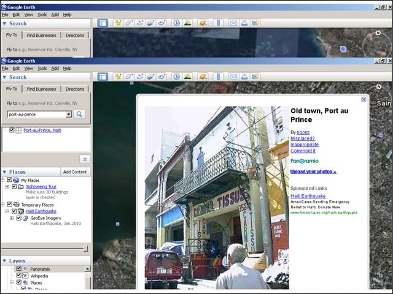Image resolution: width=393 pixels, height=294 pixels.
Task: Add placemark pin in back window toolbar
Action: (118, 23)
